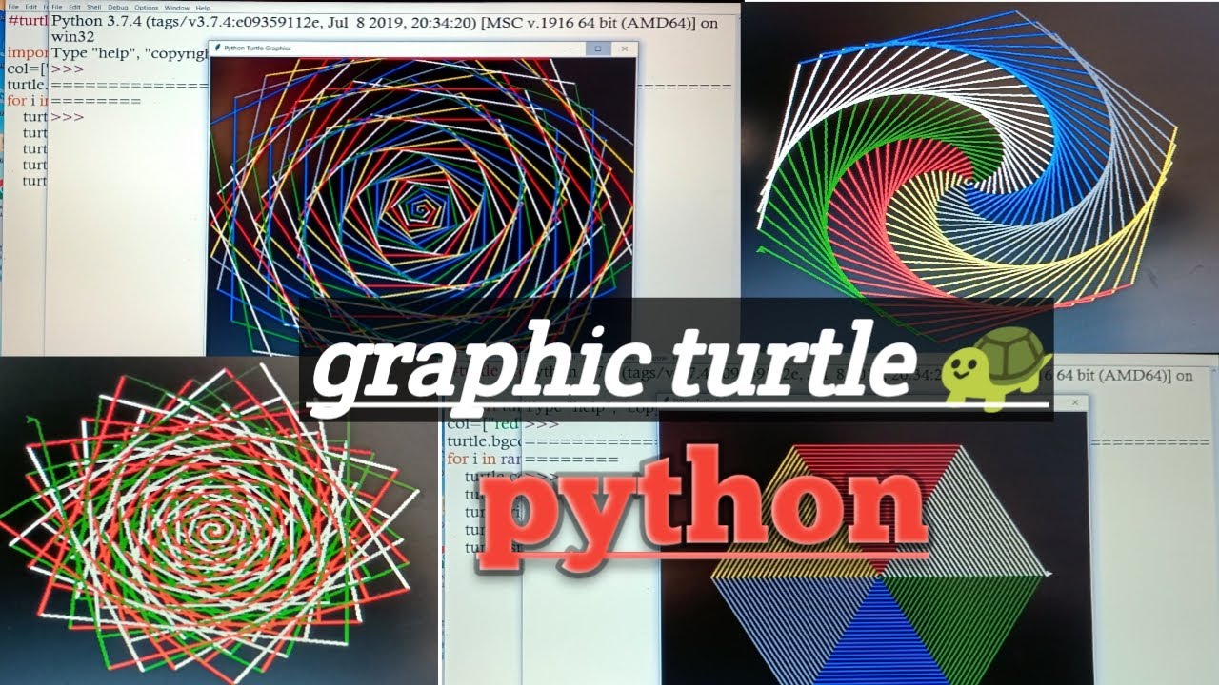Maximize the Python Turtle Graphics window
The height and width of the screenshot is (685, 1219).
(598, 49)
